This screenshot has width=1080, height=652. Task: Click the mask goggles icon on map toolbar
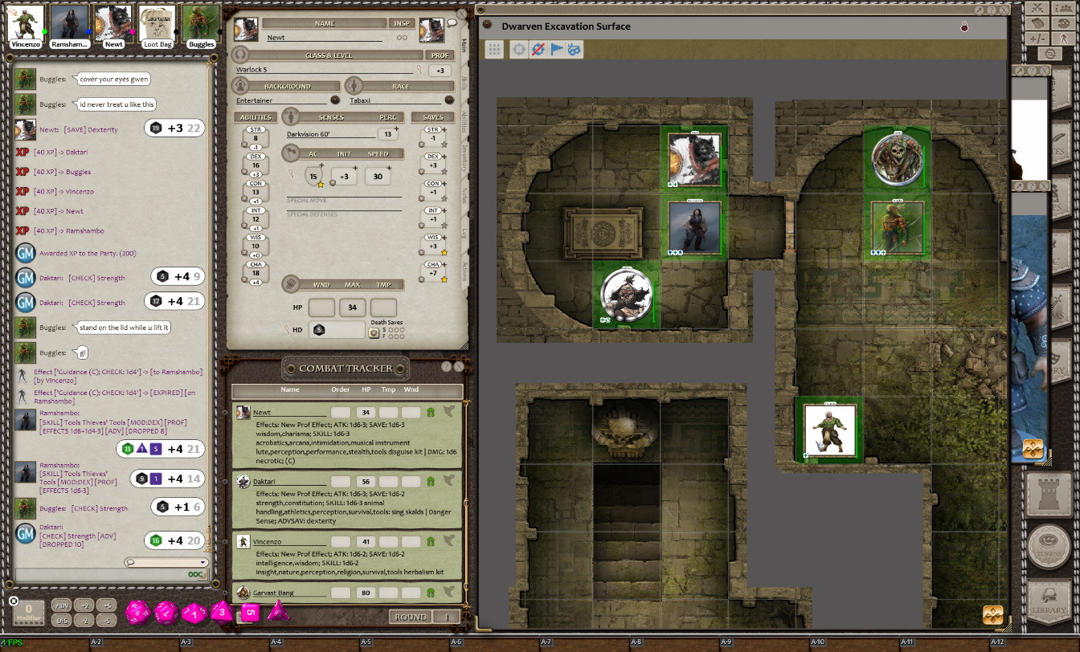click(x=574, y=50)
